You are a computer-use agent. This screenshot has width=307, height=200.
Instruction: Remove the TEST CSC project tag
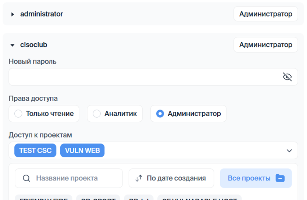pos(35,150)
